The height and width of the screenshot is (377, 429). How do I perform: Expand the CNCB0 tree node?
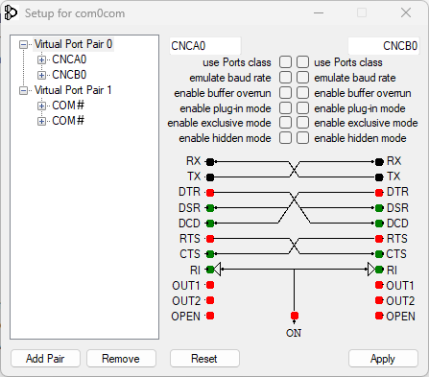pos(41,75)
